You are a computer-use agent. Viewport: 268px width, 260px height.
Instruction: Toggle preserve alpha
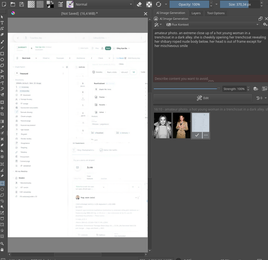pyautogui.click(x=149, y=4)
